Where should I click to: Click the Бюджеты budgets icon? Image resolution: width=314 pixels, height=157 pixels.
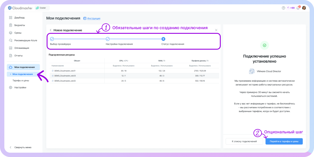pyautogui.click(x=10, y=25)
